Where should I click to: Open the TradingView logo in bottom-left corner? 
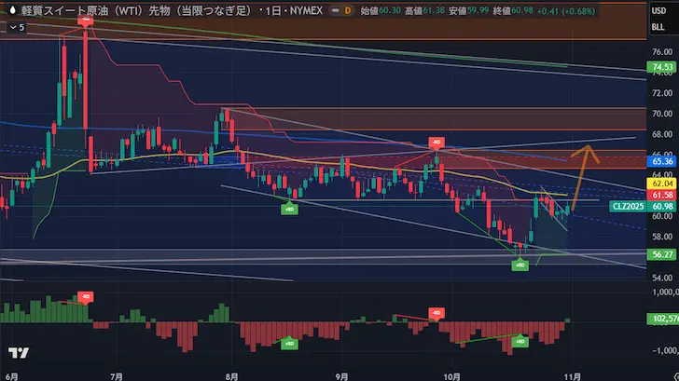click(x=17, y=354)
